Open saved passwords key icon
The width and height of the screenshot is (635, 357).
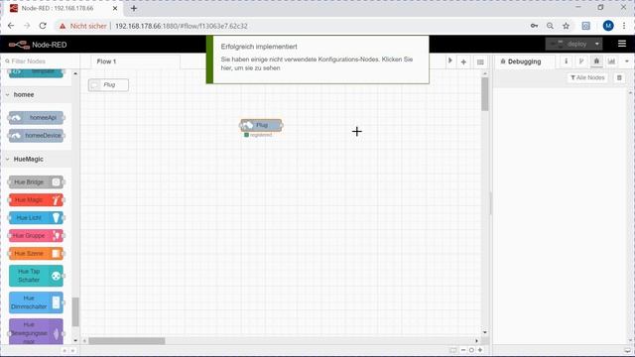click(534, 26)
